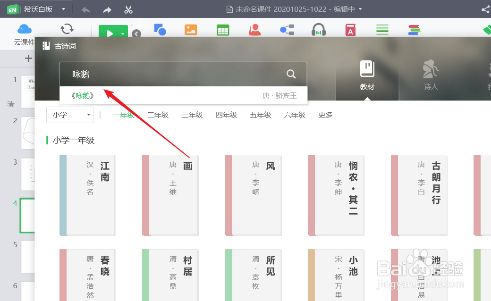491x301 pixels.
Task: Select the scissors cut icon
Action: [x=128, y=10]
